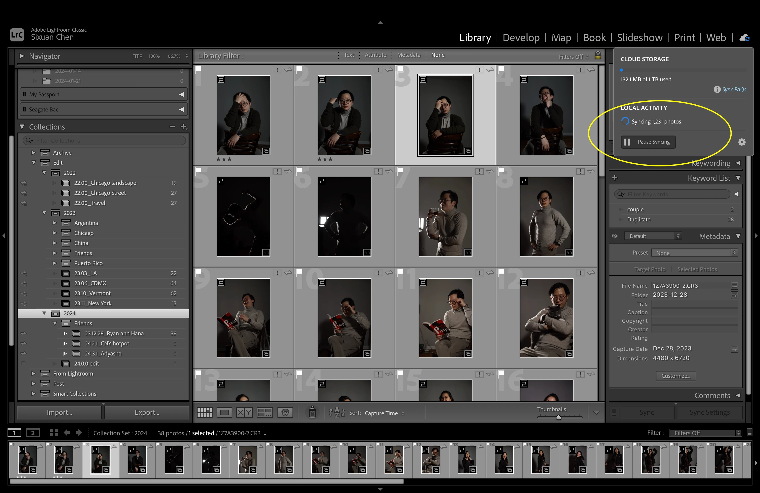Click the cloud sync status icon
760x493 pixels.
click(x=744, y=38)
